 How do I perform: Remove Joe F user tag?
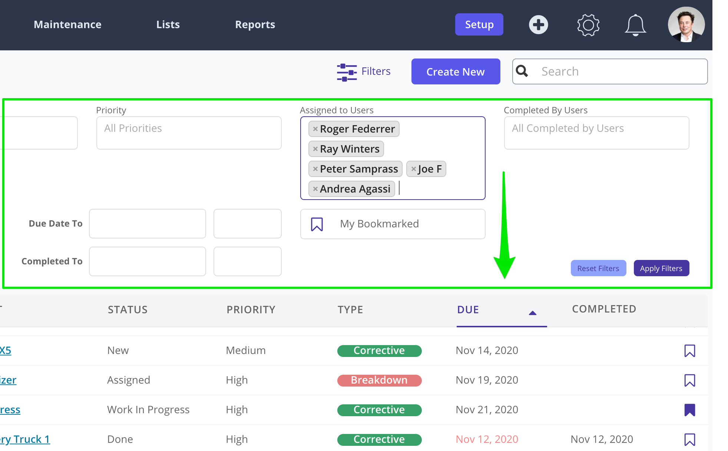point(414,169)
